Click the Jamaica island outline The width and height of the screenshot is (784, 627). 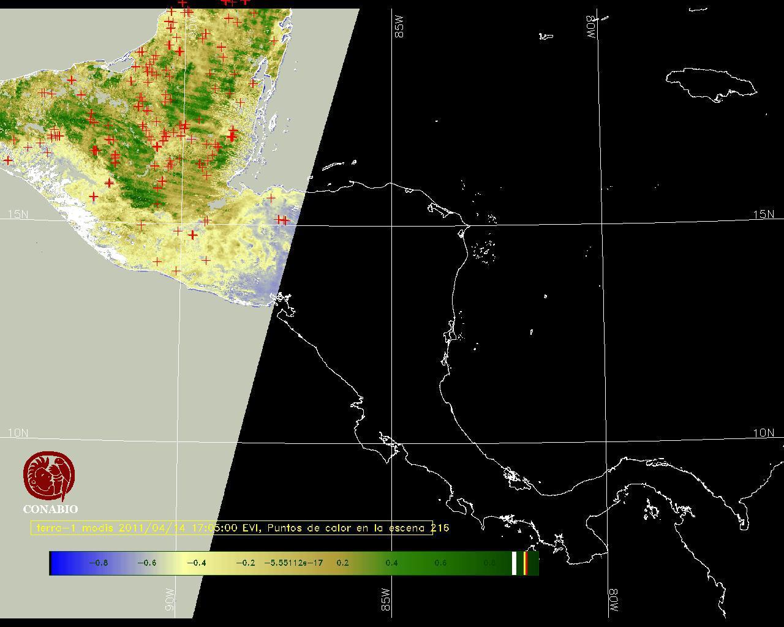pyautogui.click(x=710, y=83)
